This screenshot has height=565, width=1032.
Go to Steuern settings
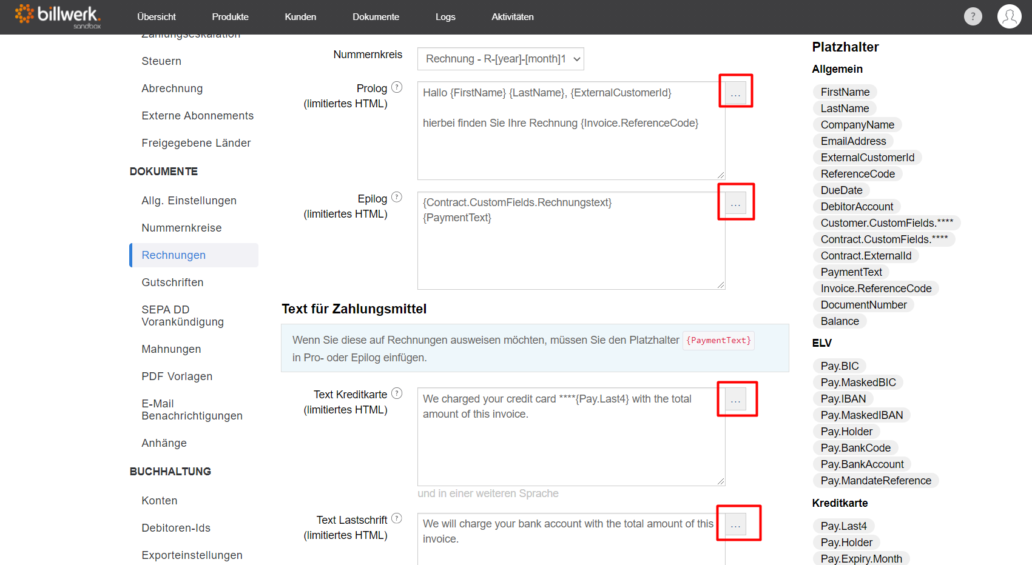click(x=161, y=61)
